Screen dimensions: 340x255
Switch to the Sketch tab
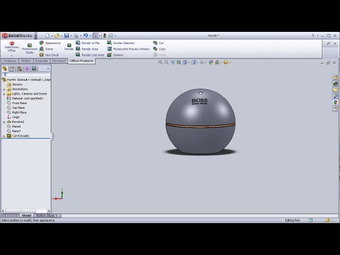[26, 61]
